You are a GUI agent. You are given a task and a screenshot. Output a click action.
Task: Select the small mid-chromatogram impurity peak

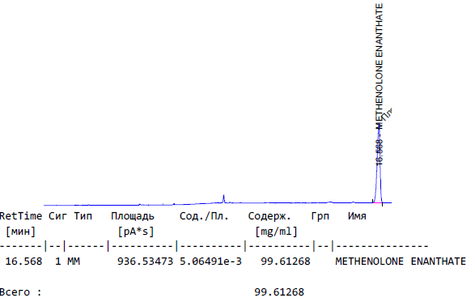(x=224, y=199)
